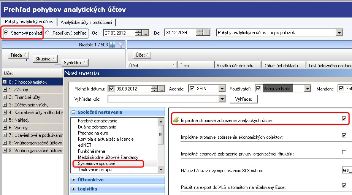Screen dimensions: 352x195
Task: Click the Trieda grouping button
Action: (x=18, y=55)
